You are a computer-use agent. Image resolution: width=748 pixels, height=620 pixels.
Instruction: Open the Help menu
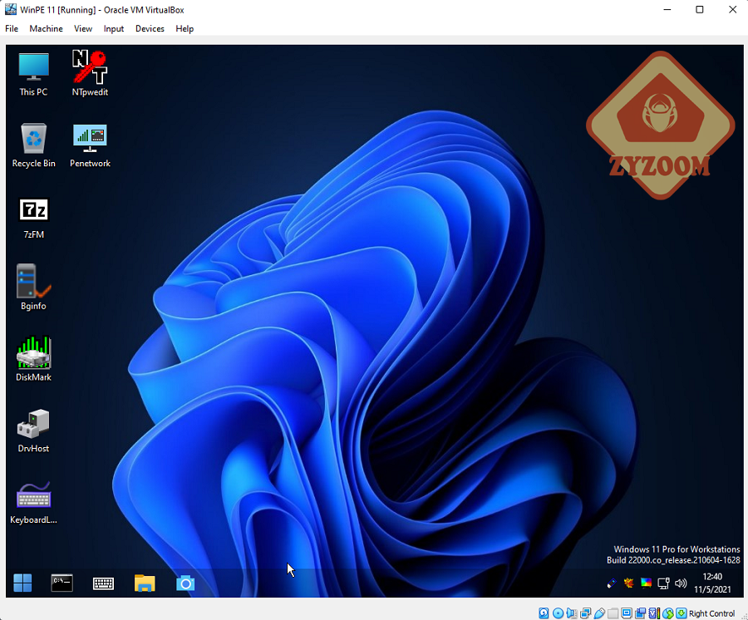(x=185, y=28)
